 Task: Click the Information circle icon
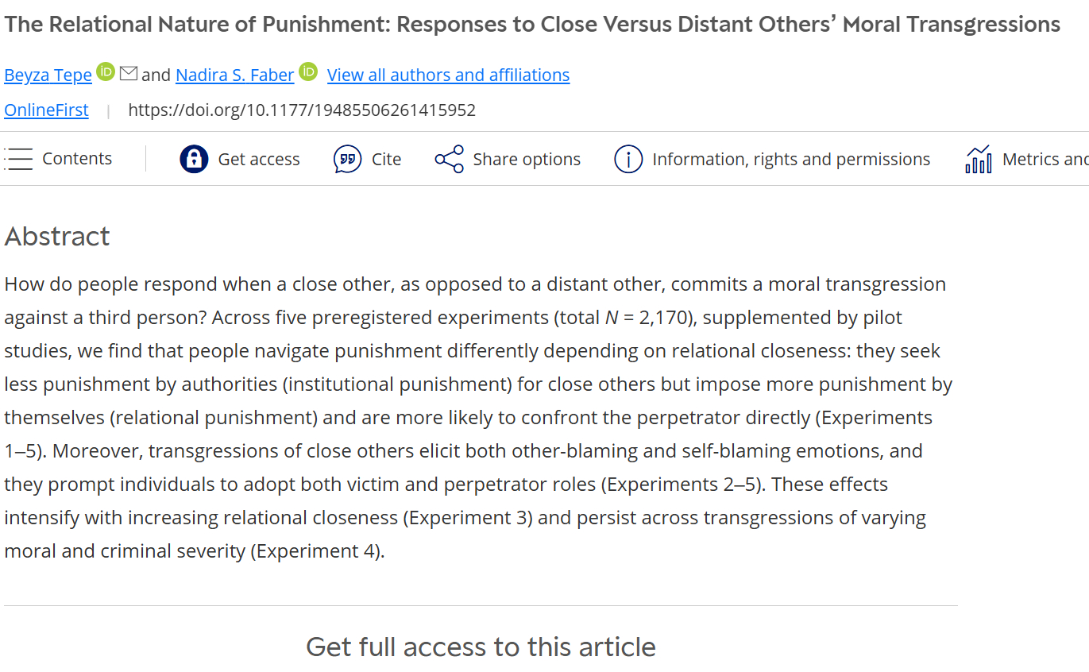(628, 159)
